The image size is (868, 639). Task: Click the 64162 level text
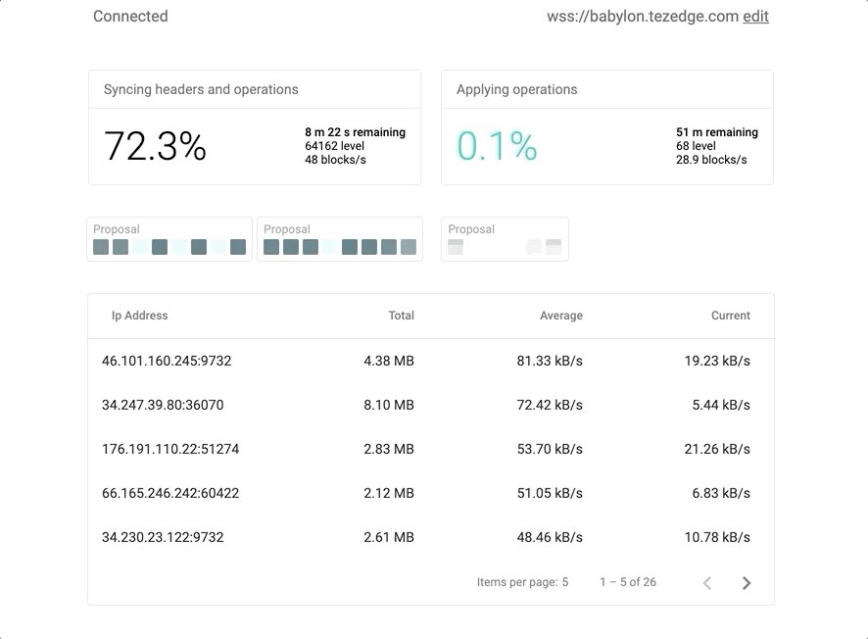334,146
